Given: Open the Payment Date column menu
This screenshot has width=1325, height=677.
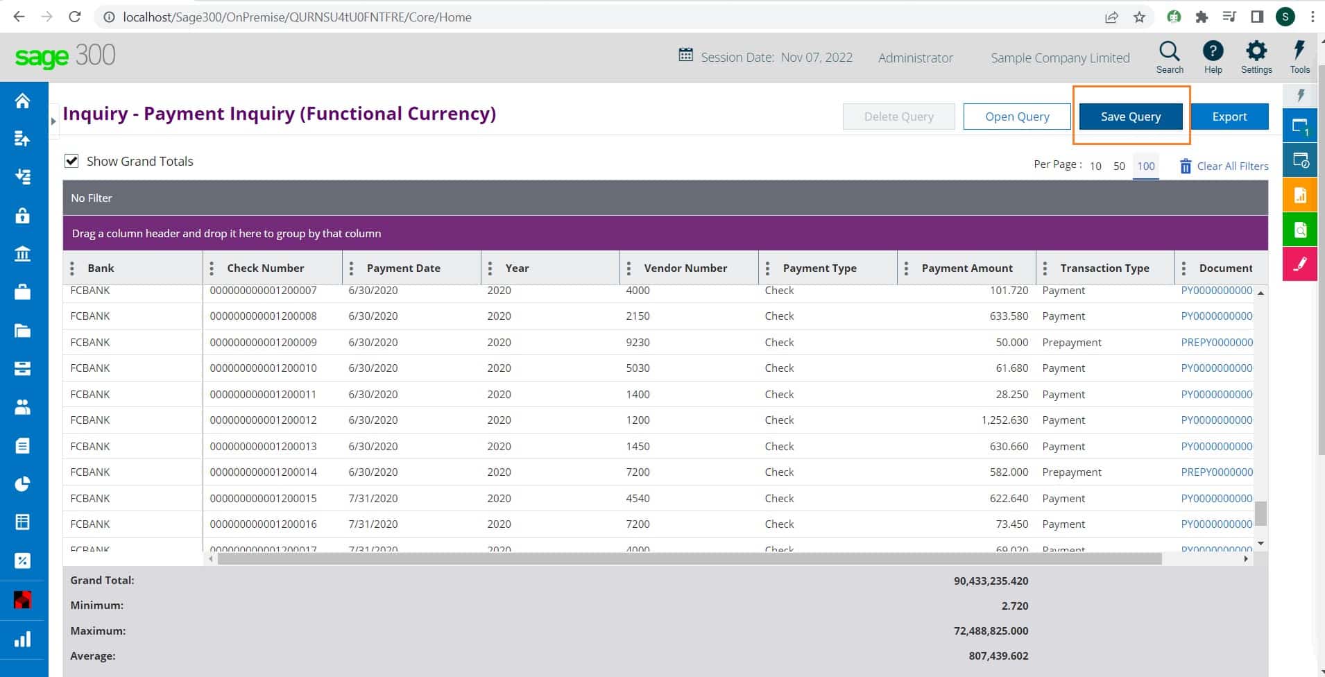Looking at the screenshot, I should 351,268.
